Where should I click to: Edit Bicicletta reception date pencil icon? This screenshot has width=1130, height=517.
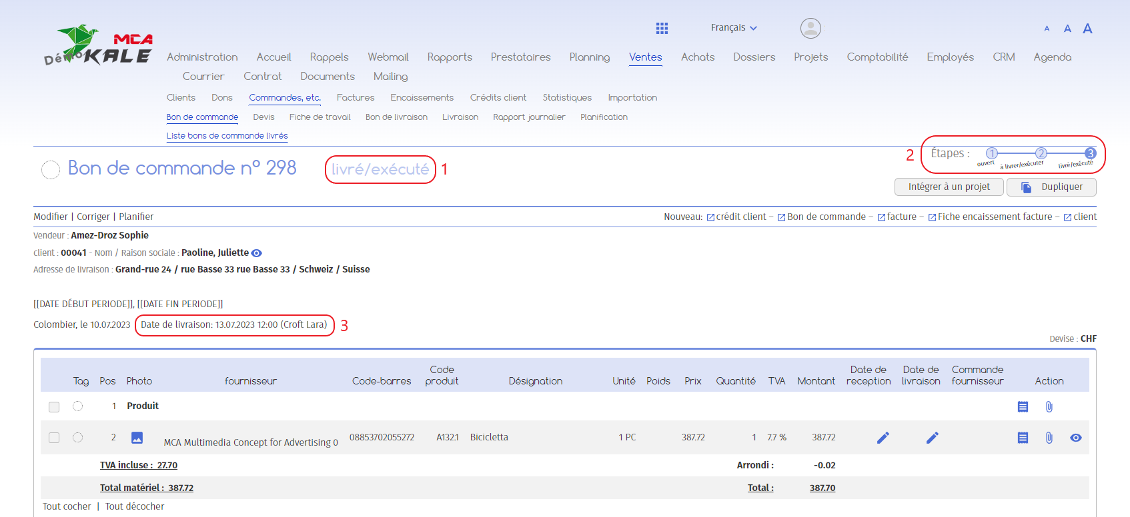click(x=883, y=438)
